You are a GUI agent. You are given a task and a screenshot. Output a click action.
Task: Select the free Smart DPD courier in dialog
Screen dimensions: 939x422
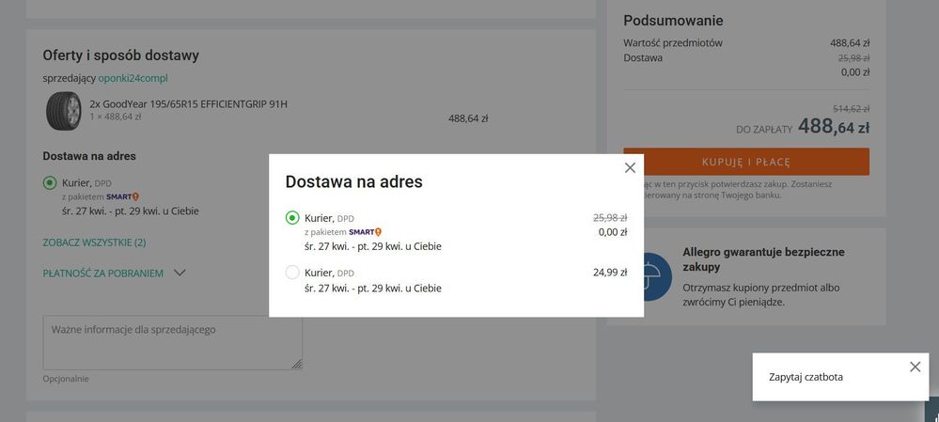click(292, 218)
